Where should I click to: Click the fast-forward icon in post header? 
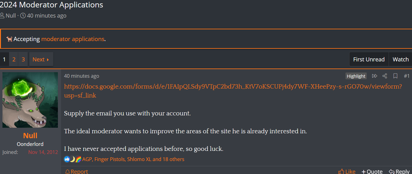tap(374, 76)
